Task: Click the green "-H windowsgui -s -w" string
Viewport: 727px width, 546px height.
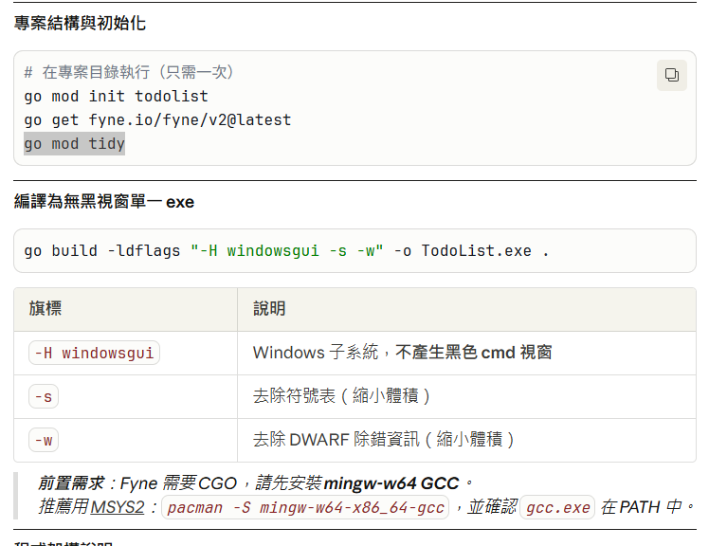Action: pos(287,251)
